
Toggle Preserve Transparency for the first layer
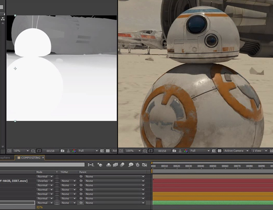pos(57,176)
